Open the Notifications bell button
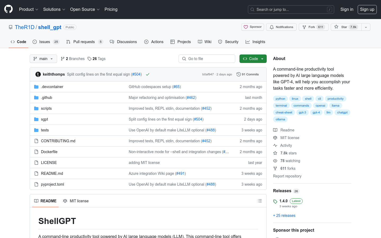The width and height of the screenshot is (381, 238). (282, 27)
